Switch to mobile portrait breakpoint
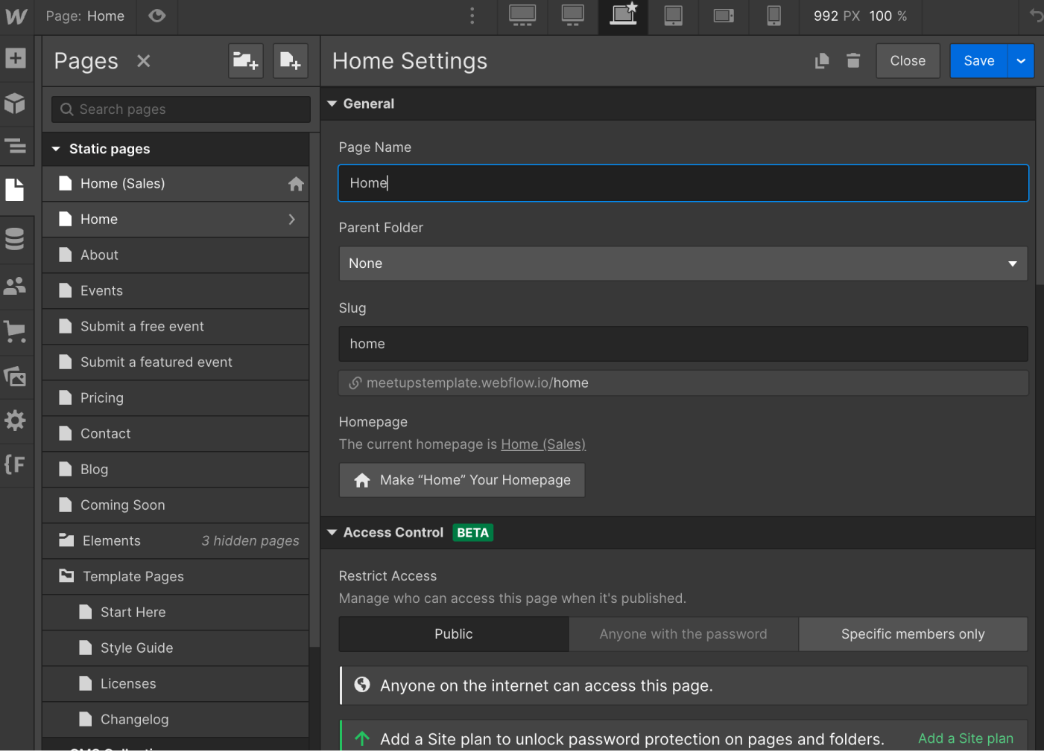The height and width of the screenshot is (751, 1044). pyautogui.click(x=773, y=16)
